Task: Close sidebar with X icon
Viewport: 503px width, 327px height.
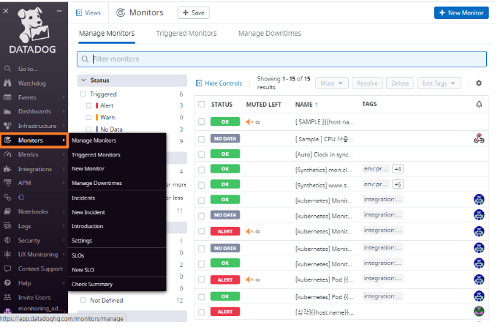Action: pos(6,11)
